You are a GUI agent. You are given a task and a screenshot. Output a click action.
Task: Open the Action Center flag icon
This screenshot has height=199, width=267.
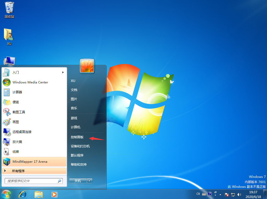coord(226,194)
